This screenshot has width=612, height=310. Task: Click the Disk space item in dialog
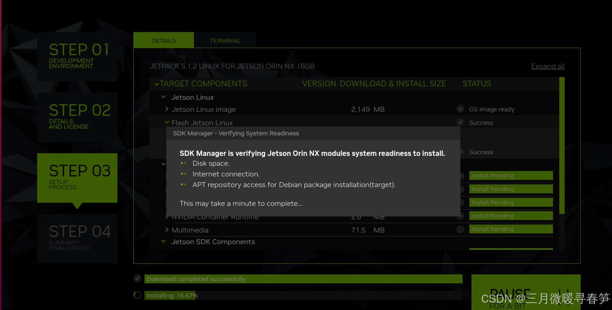(x=211, y=163)
